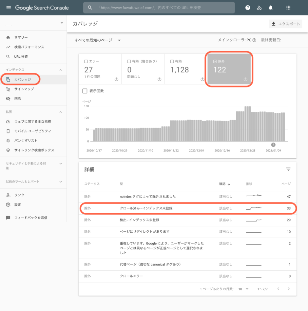Open noindex タグによって除外されました row
308x311 pixels.
(x=188, y=197)
